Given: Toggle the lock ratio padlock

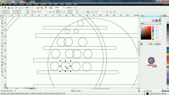Looking at the screenshot, I should [x=35, y=12].
